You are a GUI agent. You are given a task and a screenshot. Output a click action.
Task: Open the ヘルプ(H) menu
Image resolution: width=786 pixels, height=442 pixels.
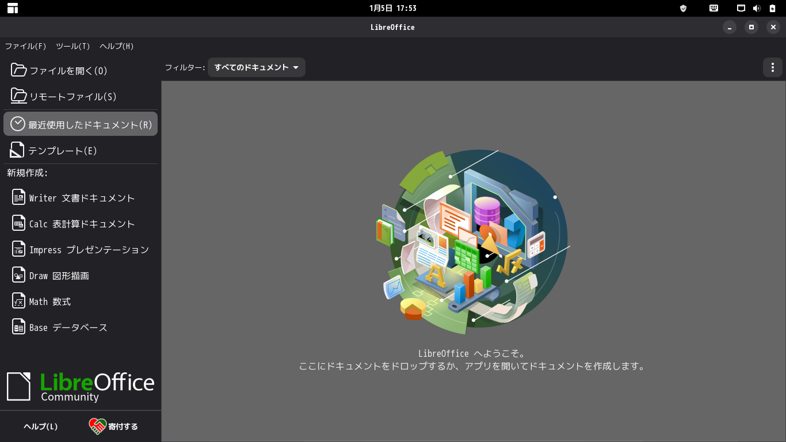point(117,46)
